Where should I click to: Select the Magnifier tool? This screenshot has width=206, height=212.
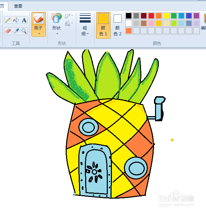tap(24, 31)
